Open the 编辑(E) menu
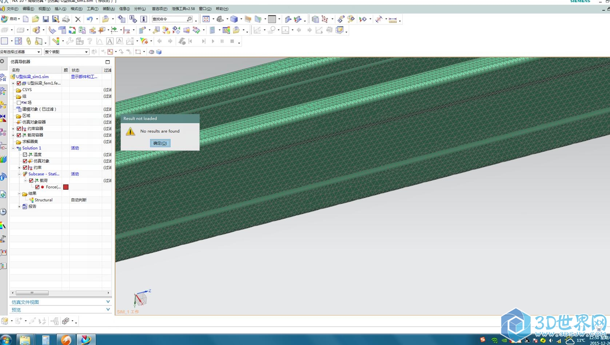The image size is (610, 345). [x=28, y=9]
